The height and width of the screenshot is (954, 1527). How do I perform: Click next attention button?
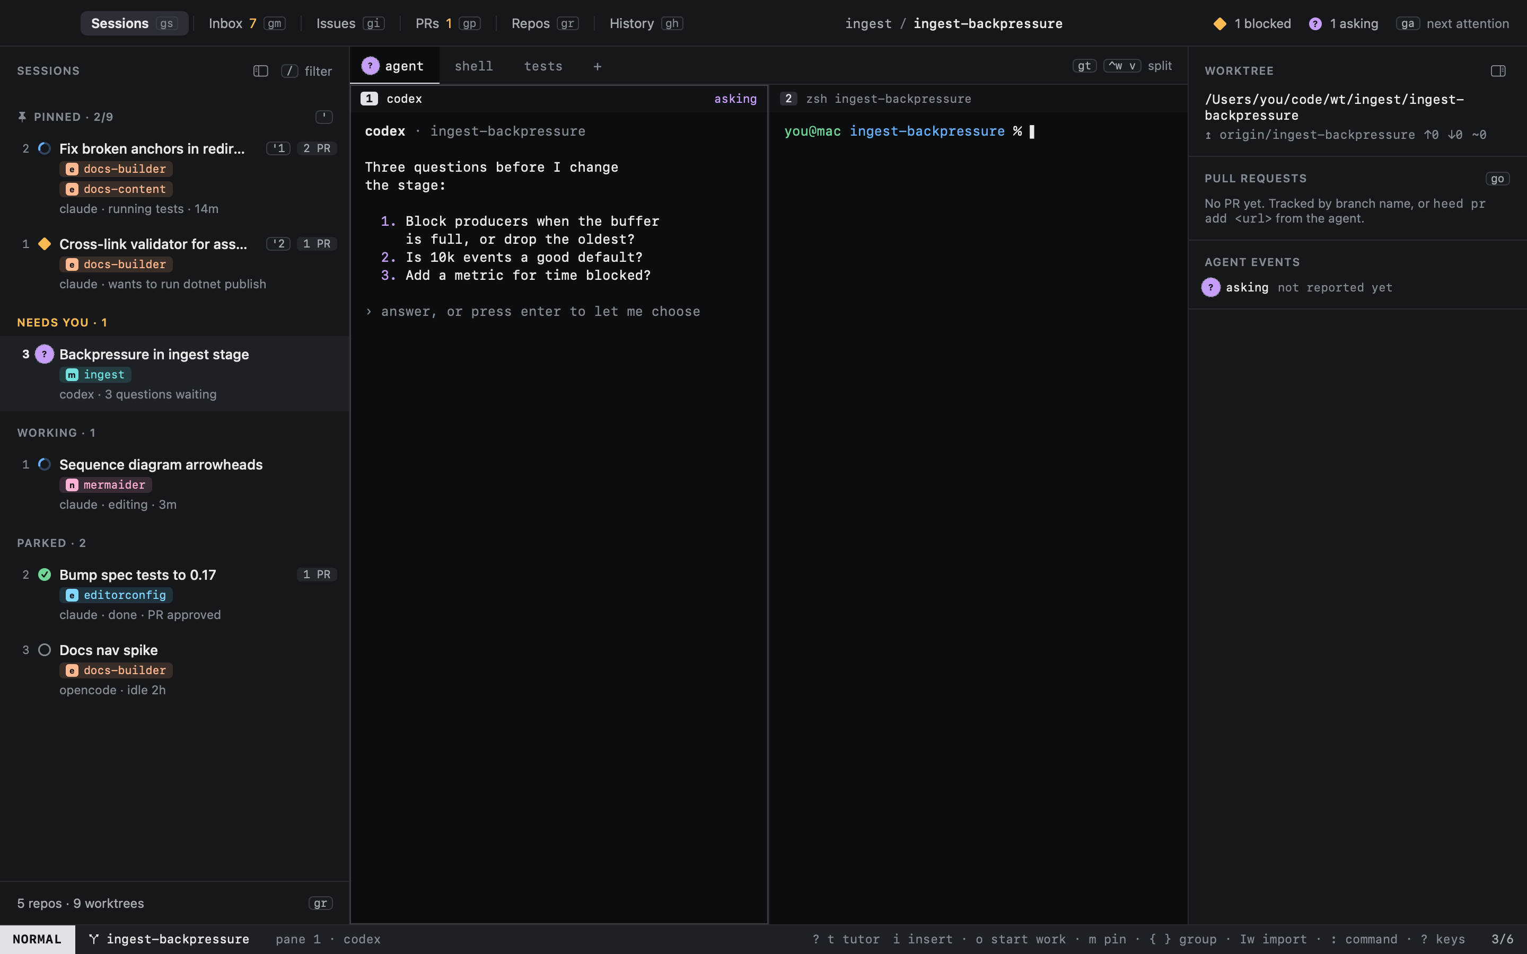point(1453,23)
